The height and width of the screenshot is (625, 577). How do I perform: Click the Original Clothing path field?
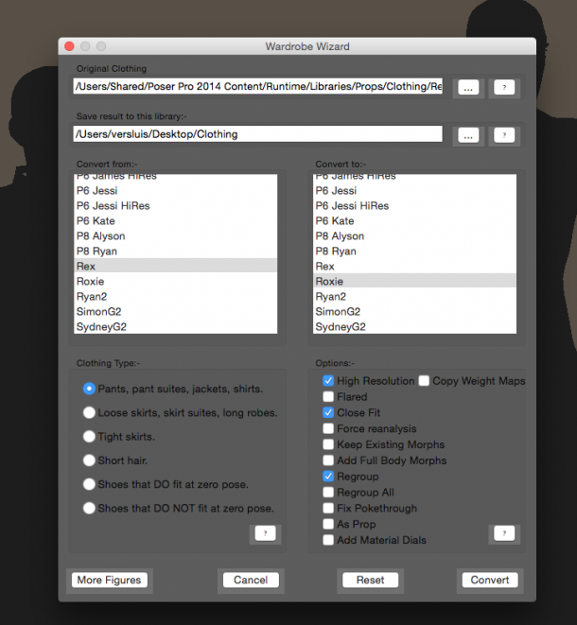pos(257,86)
